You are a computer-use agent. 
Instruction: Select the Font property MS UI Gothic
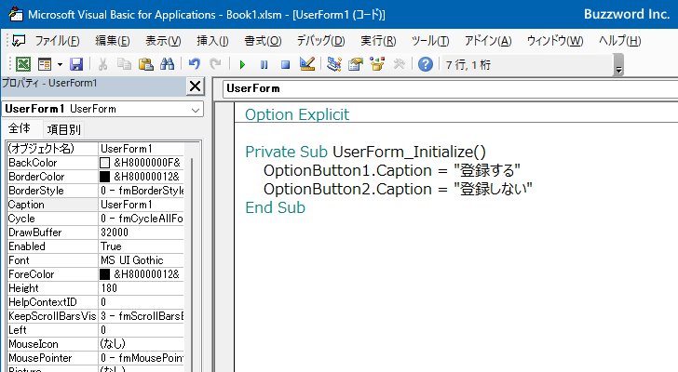click(142, 260)
